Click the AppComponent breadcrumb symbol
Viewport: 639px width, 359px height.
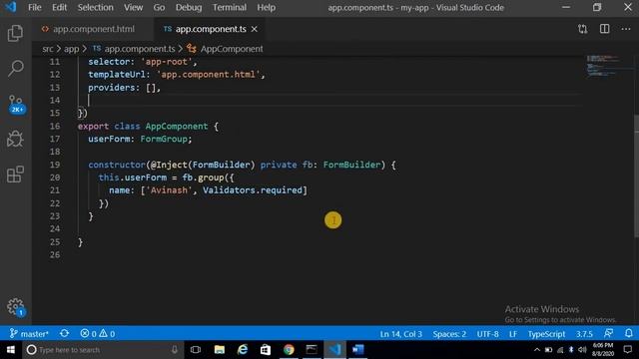click(x=225, y=49)
